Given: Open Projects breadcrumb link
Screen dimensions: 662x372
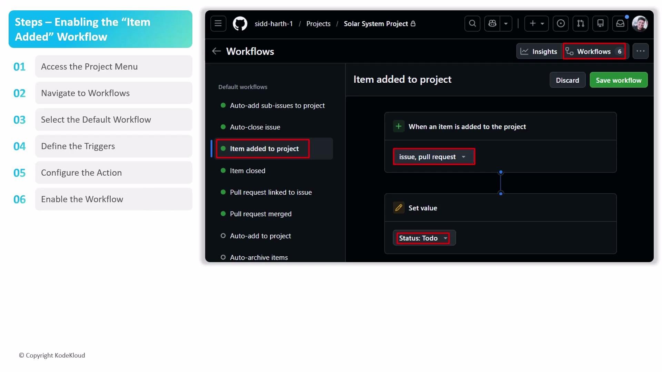Looking at the screenshot, I should pyautogui.click(x=318, y=24).
